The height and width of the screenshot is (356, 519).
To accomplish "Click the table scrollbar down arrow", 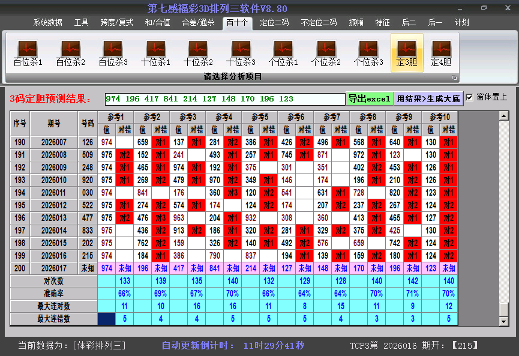I will (503, 321).
